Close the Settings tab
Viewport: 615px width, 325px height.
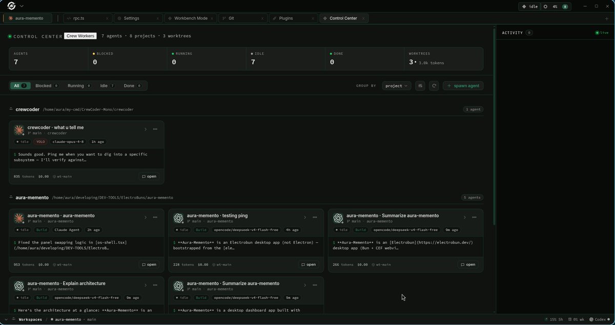point(157,18)
